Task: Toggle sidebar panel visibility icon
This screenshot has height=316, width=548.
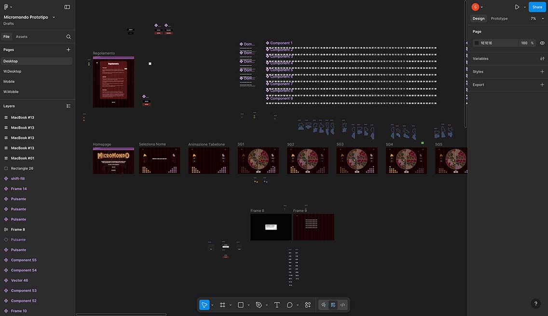Action: 67,7
